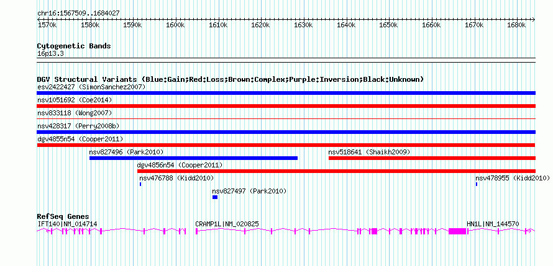The height and width of the screenshot is (266, 553).
Task: Select the esv2422427 (SimonSanchez2007) label
Action: coord(91,87)
